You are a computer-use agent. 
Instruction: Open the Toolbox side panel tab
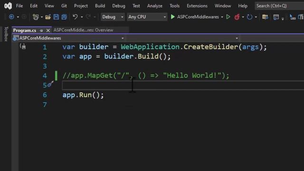tap(6, 34)
